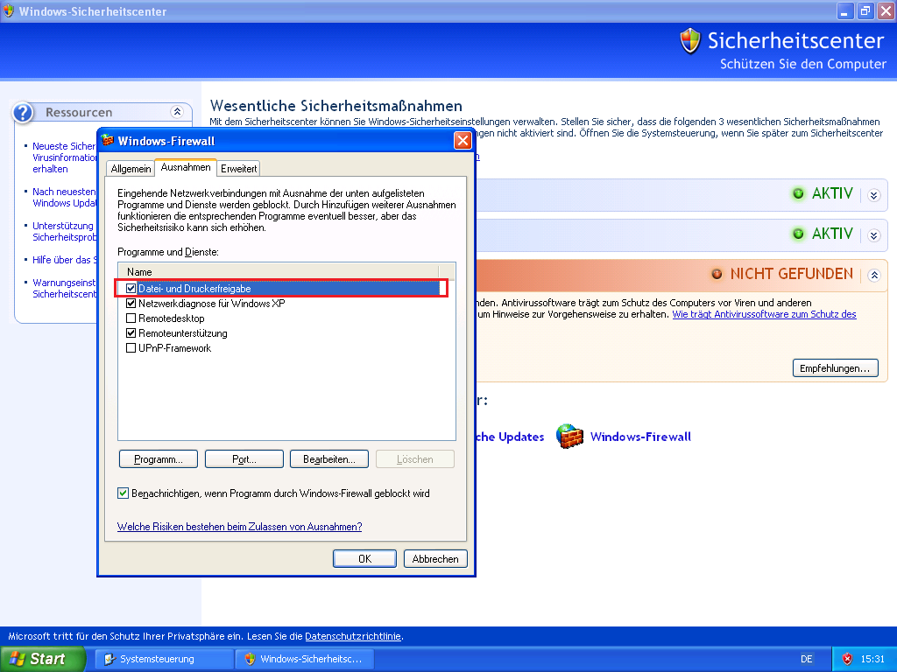Open link Wie trägt Antivirussoftware zum Schutz
This screenshot has width=897, height=672.
pos(764,314)
